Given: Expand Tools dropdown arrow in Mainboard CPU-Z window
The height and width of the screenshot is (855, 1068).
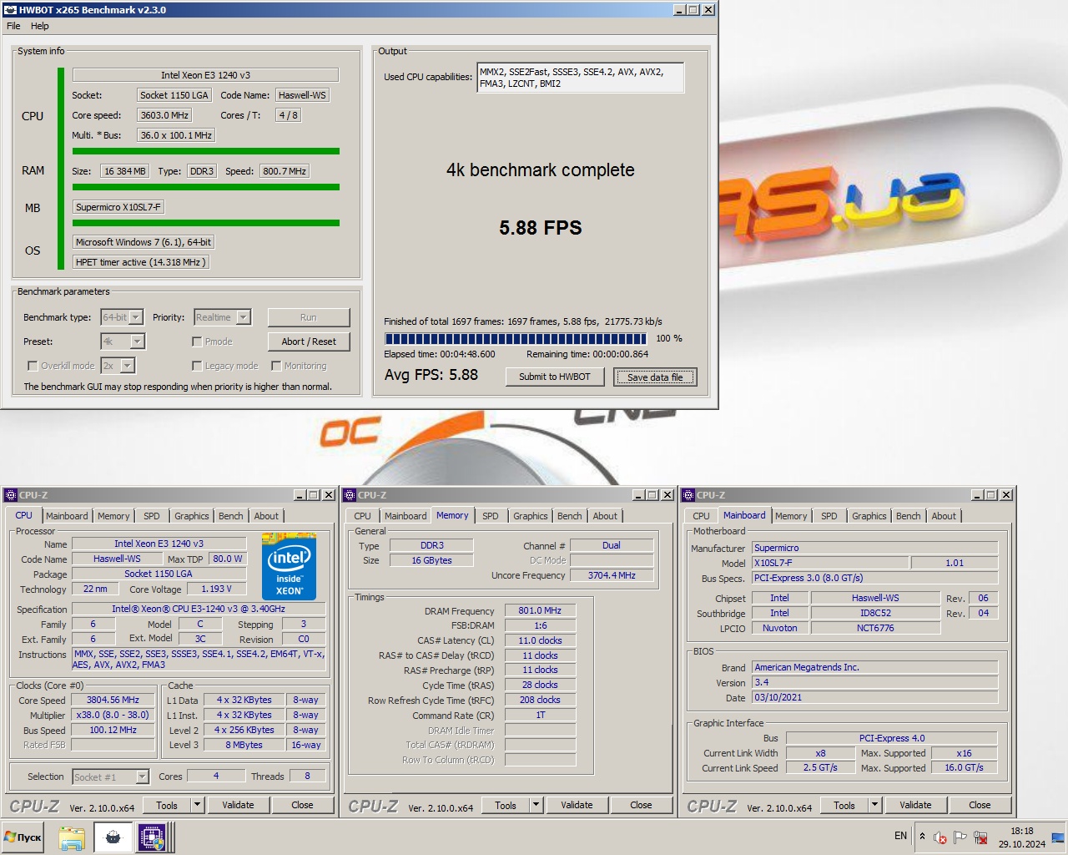Looking at the screenshot, I should pyautogui.click(x=875, y=806).
